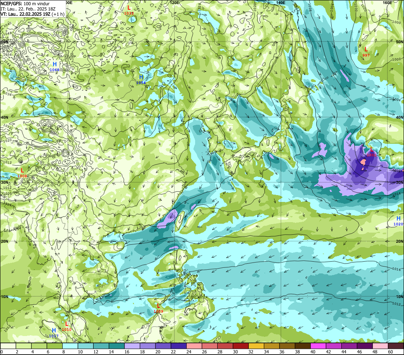
Task: Click the 120E longitude label
Action: [x=175, y=2]
